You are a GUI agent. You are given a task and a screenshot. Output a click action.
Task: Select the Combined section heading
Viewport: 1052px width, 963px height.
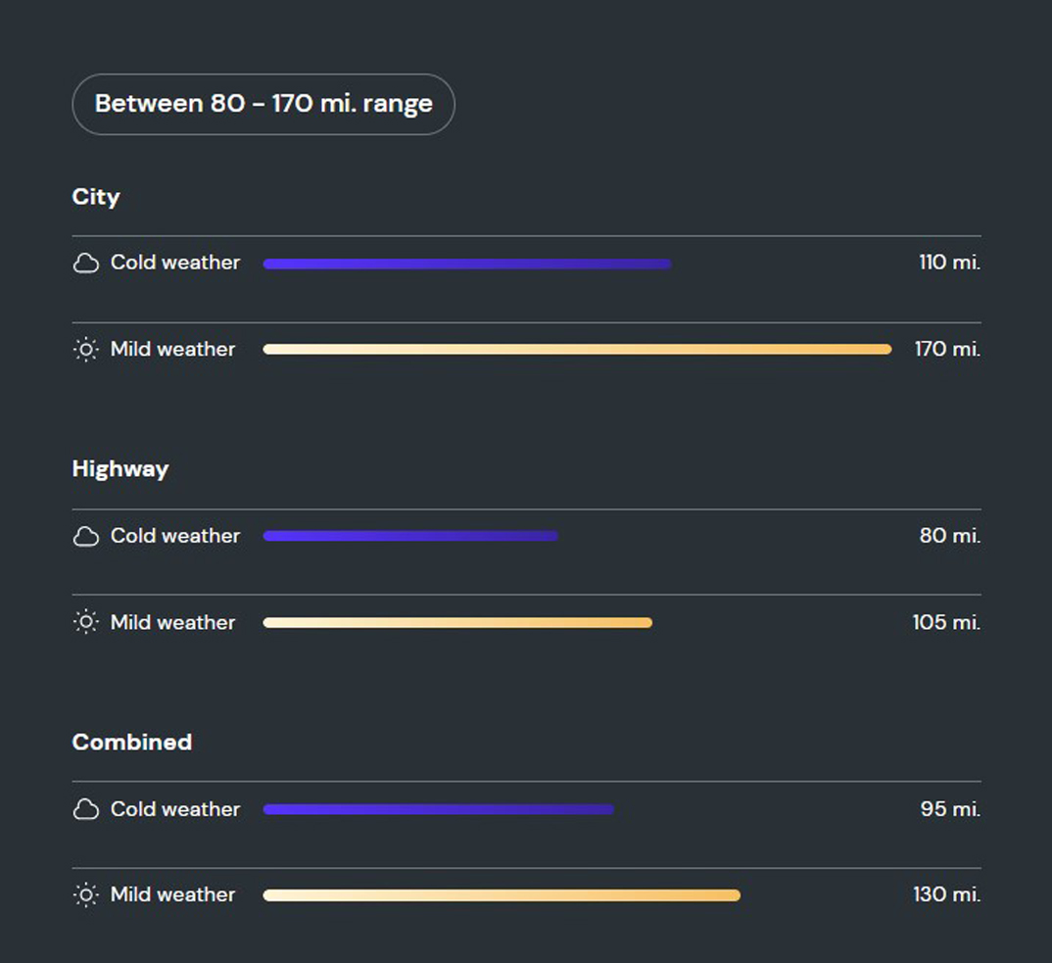tap(132, 743)
